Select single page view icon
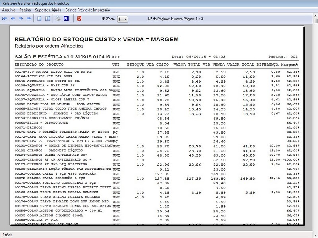This screenshot has height=238, width=318. pyautogui.click(x=39, y=19)
